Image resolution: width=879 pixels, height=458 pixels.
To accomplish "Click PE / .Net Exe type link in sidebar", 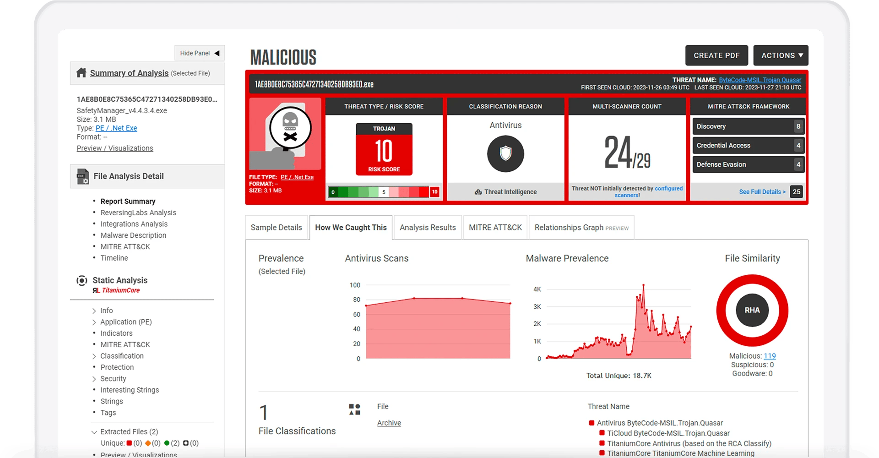I will click(116, 128).
